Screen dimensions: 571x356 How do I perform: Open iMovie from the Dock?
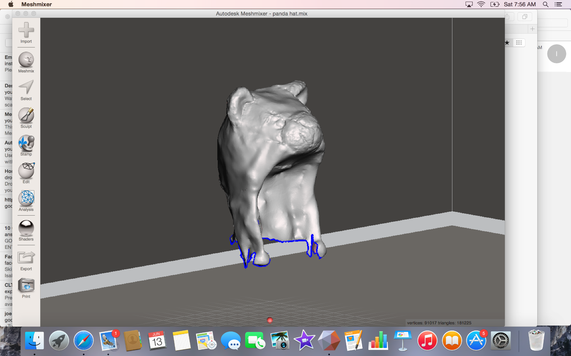tap(304, 341)
